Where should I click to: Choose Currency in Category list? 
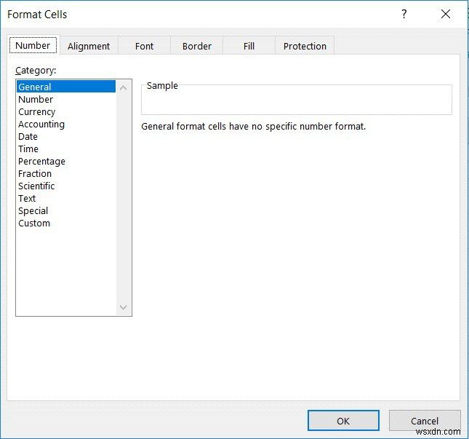pos(36,112)
